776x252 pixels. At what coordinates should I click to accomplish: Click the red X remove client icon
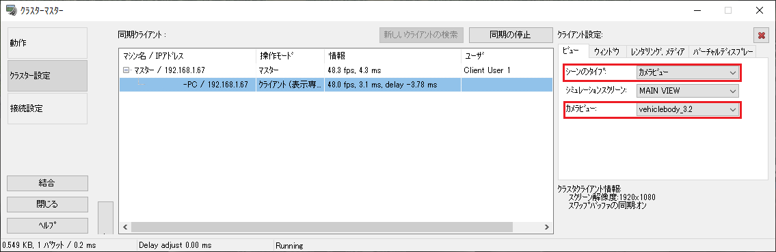pyautogui.click(x=760, y=35)
